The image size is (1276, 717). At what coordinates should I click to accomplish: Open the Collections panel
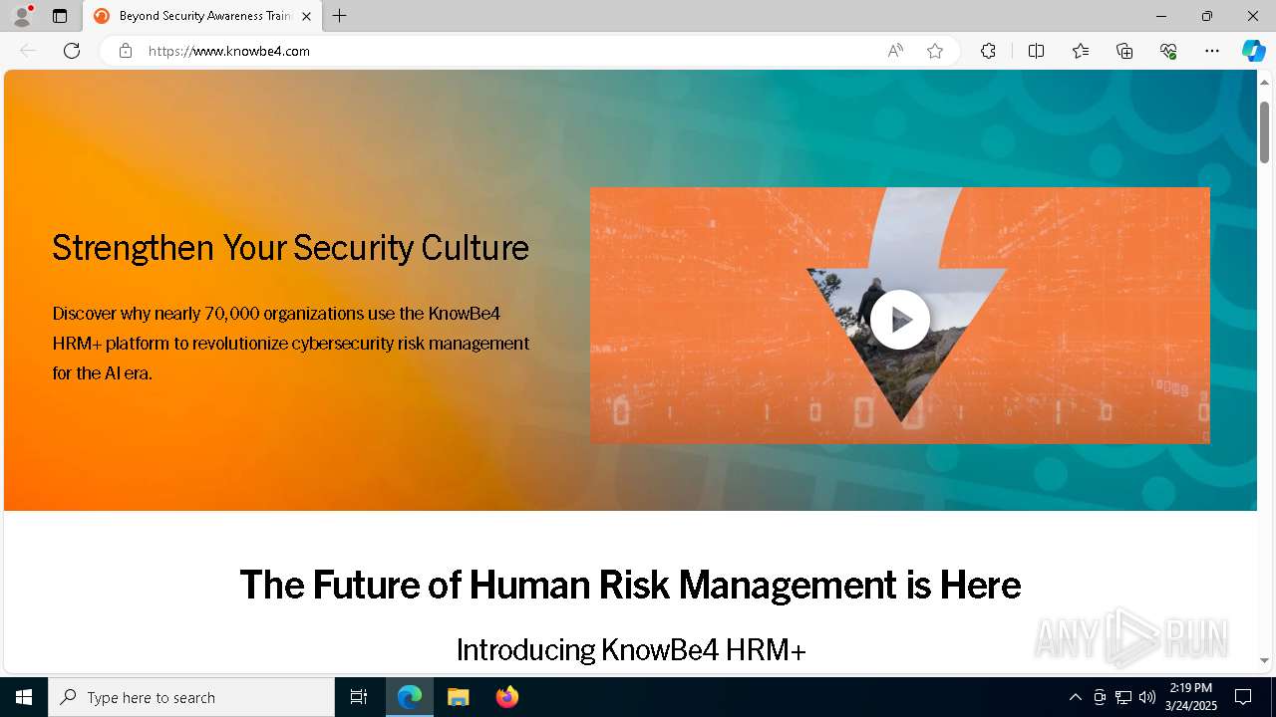[x=1124, y=51]
